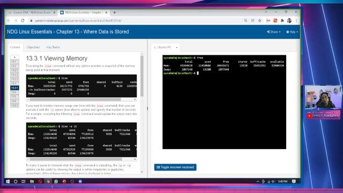Click the taskbar clock showing 5:49 PM
Viewport: 343px width, 193px height.
point(282,181)
